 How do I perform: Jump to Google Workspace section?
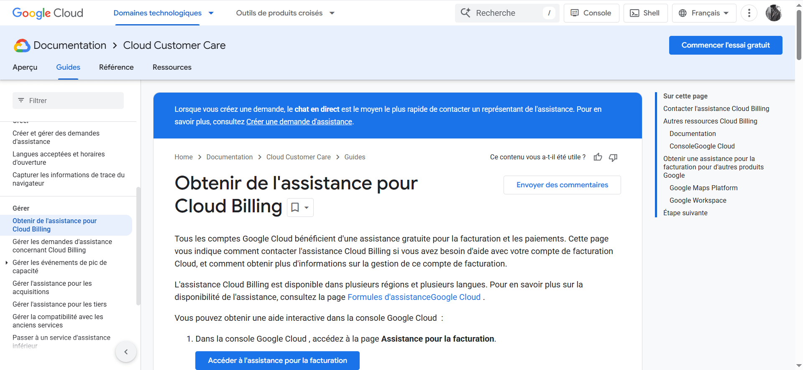coord(698,200)
